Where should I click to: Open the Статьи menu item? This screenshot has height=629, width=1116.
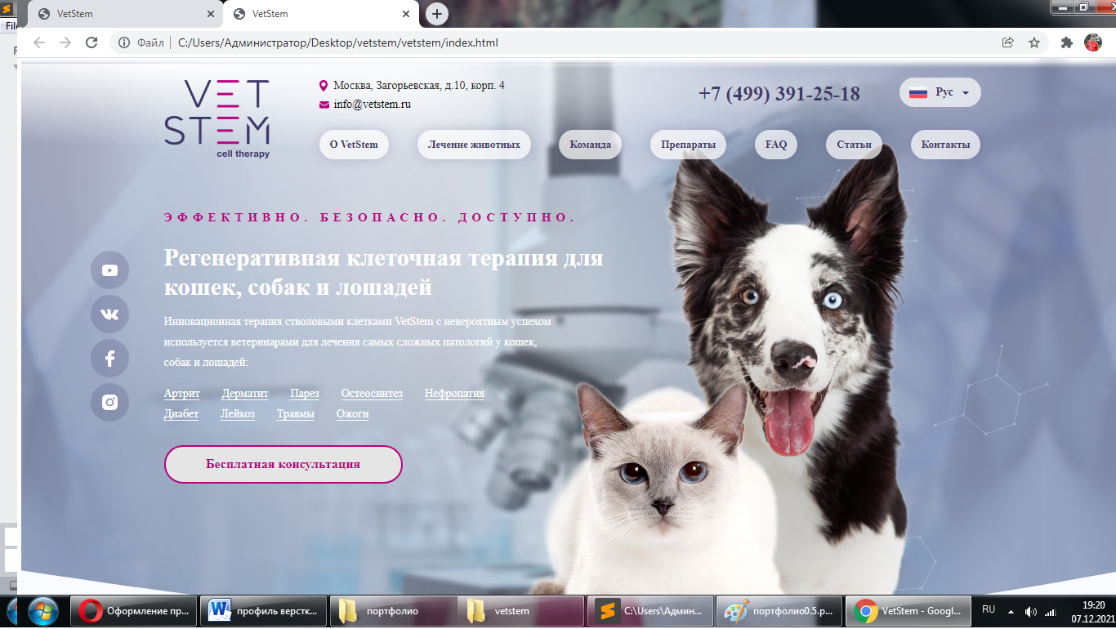coord(854,145)
